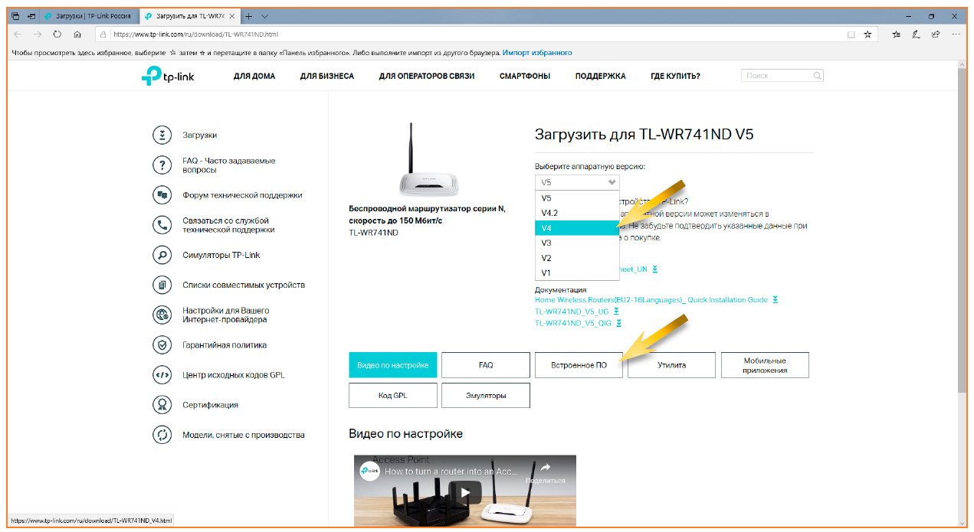
Task: Play the router setup YouTube video
Action: (464, 491)
